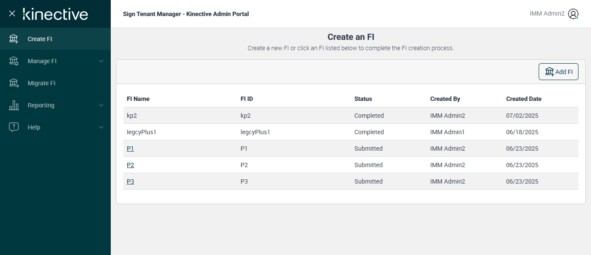Screen dimensions: 591x255
Task: Click the Manage FI gear-bank icon
Action: [14, 61]
